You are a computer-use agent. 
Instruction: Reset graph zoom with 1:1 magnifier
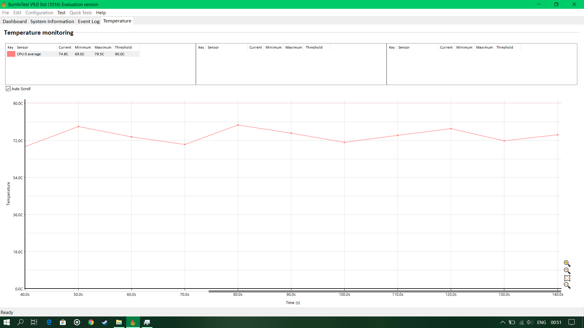(x=567, y=285)
